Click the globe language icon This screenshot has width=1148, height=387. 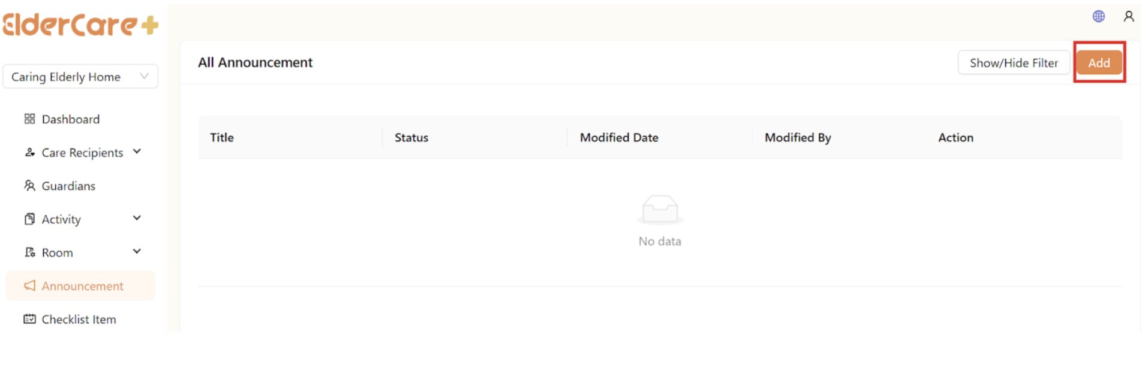point(1098,17)
